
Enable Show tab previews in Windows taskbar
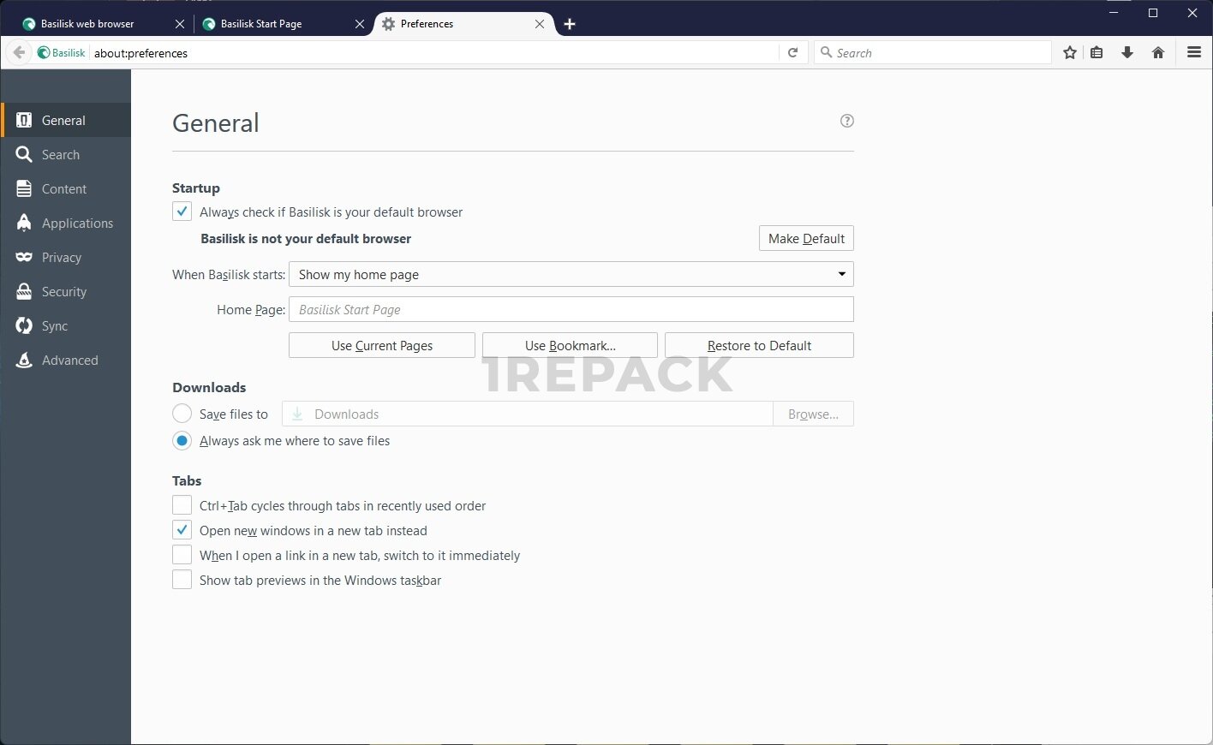coord(182,580)
